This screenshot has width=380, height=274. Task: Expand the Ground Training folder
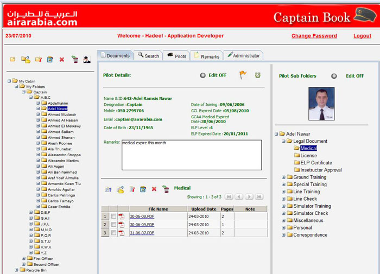(x=283, y=177)
